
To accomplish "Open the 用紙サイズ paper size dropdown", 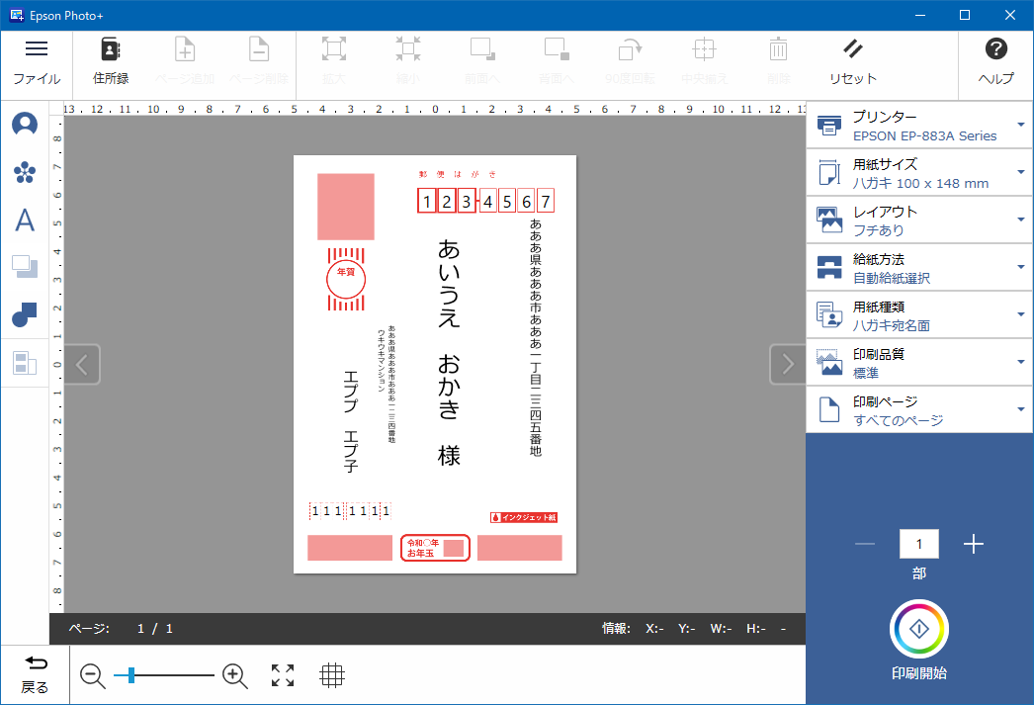I will (x=919, y=173).
